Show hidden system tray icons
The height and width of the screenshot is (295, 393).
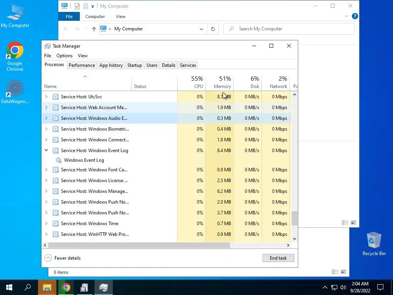[325, 287]
